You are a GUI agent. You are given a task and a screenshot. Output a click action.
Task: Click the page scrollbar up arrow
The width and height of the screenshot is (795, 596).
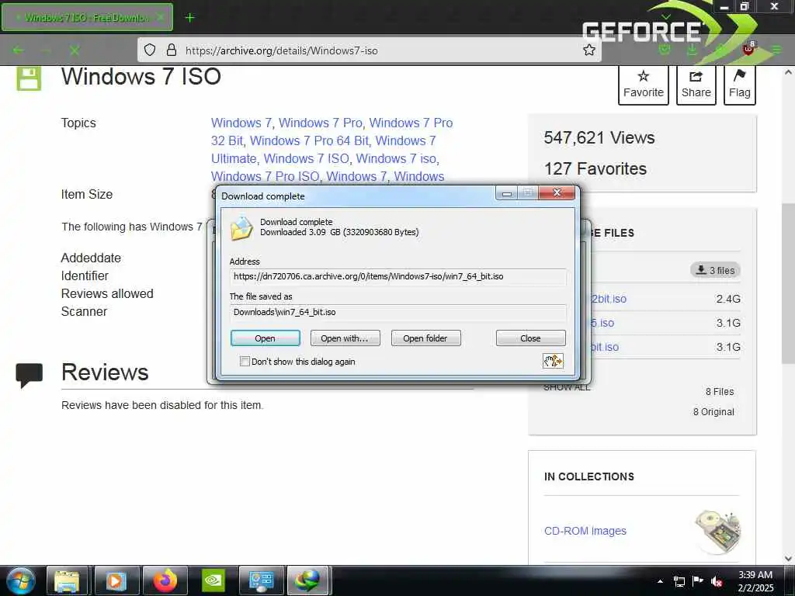click(788, 72)
